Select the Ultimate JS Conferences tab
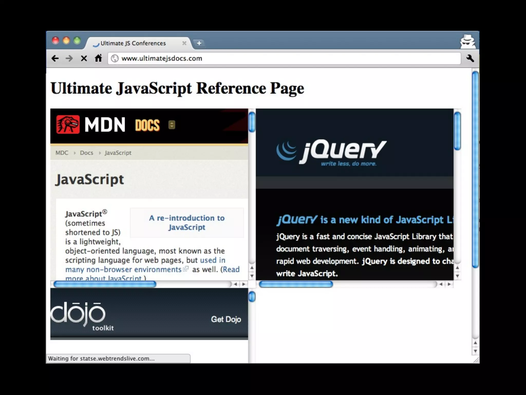Viewport: 526px width, 395px height. pos(133,43)
